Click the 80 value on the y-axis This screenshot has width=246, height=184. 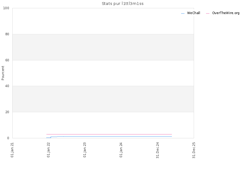(7, 34)
